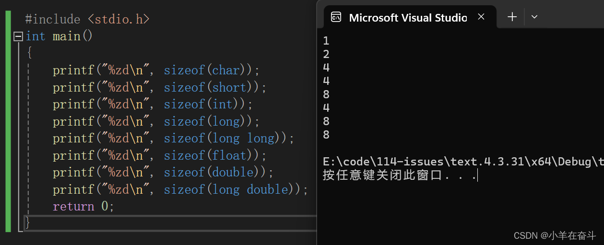This screenshot has height=245, width=604.
Task: Click the sizeof(short) printf statement
Action: click(159, 88)
